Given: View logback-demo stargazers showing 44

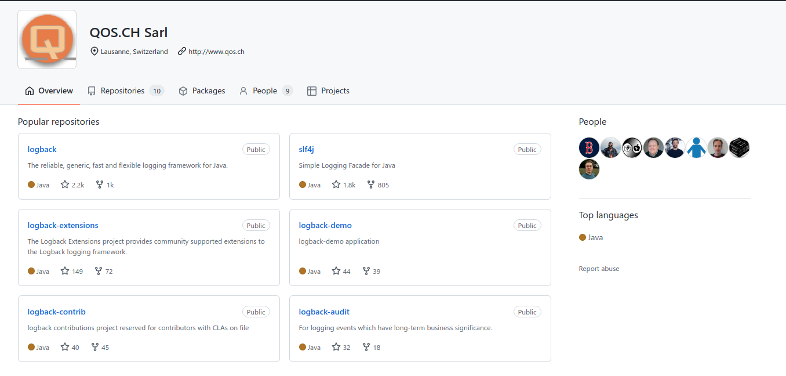Looking at the screenshot, I should tap(341, 271).
